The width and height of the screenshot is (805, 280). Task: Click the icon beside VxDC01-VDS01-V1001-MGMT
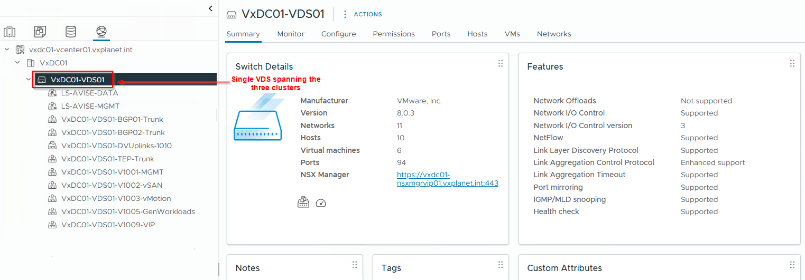52,172
